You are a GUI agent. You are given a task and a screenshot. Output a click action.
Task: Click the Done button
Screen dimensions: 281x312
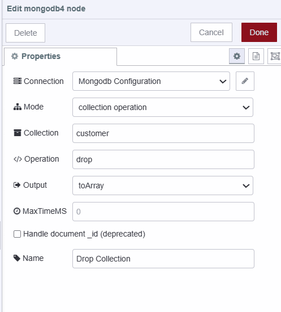click(x=259, y=32)
